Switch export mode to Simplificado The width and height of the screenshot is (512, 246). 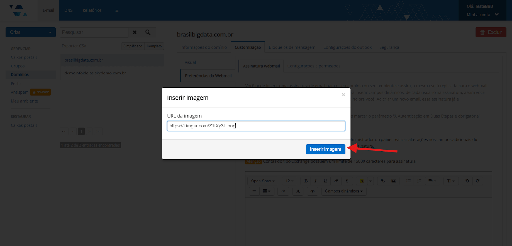pyautogui.click(x=133, y=46)
